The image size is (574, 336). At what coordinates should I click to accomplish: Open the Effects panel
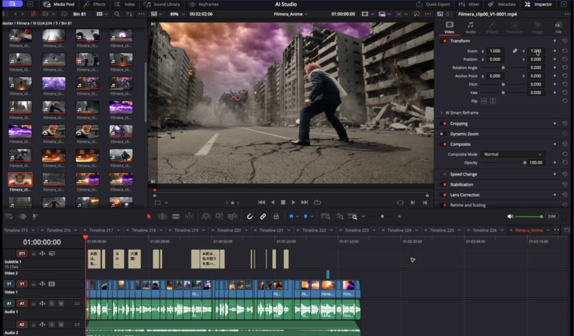coord(95,4)
